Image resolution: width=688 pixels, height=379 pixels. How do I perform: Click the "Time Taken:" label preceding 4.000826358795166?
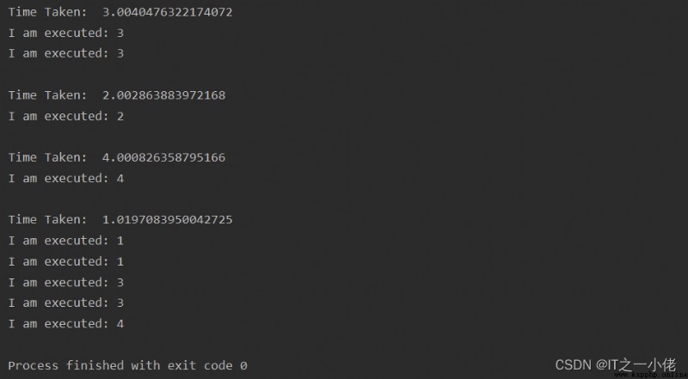(x=48, y=157)
